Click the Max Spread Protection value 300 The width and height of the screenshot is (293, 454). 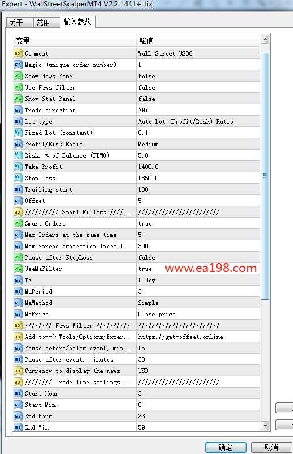198,246
